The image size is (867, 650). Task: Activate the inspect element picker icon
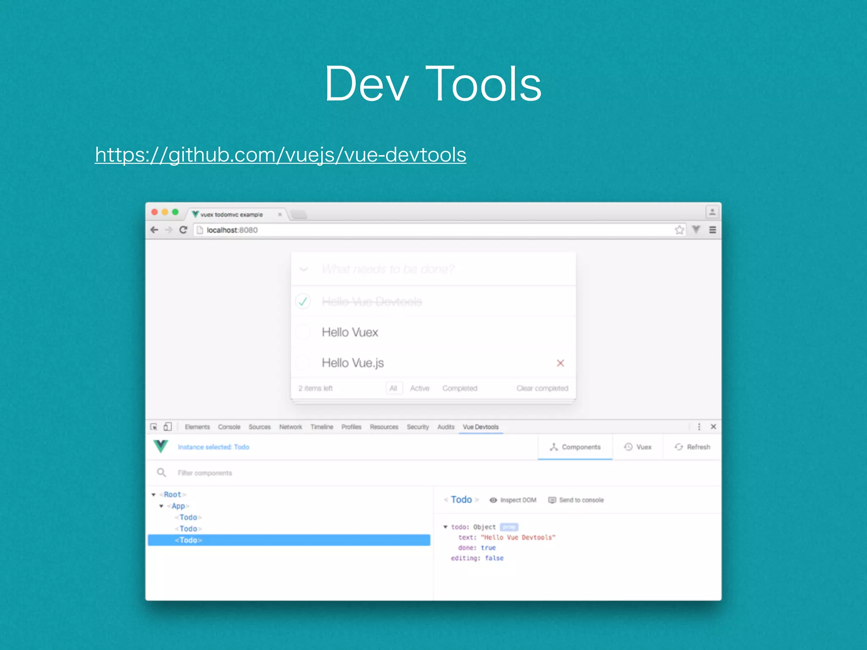pyautogui.click(x=154, y=427)
